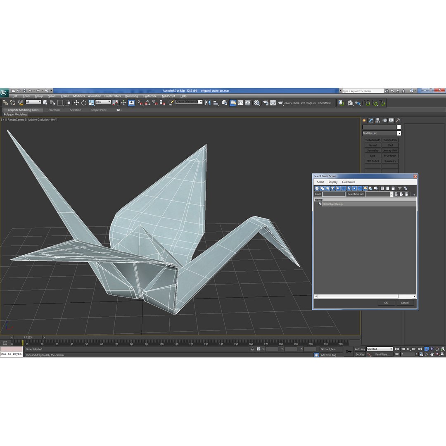446x446 pixels.
Task: Click the Unlink Selection tool
Action: [12, 103]
